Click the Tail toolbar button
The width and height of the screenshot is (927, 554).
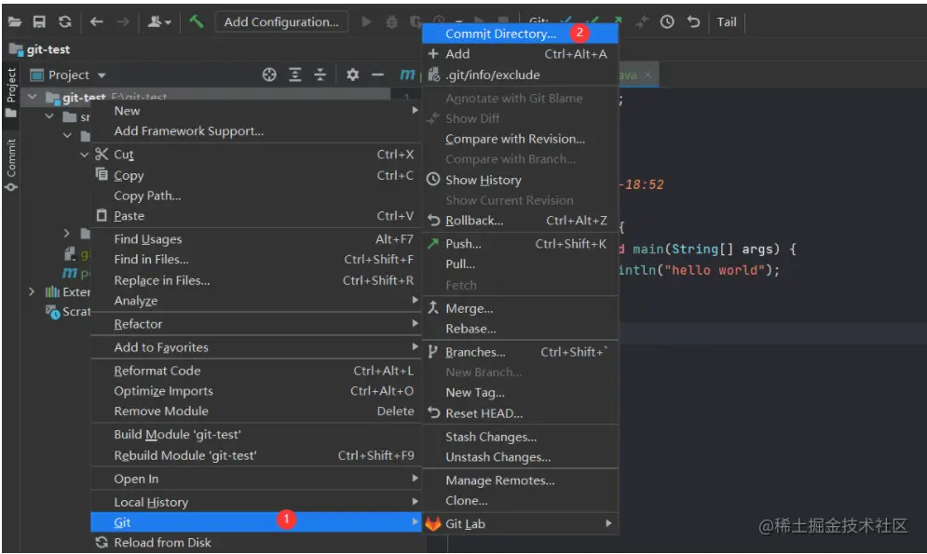[x=727, y=21]
